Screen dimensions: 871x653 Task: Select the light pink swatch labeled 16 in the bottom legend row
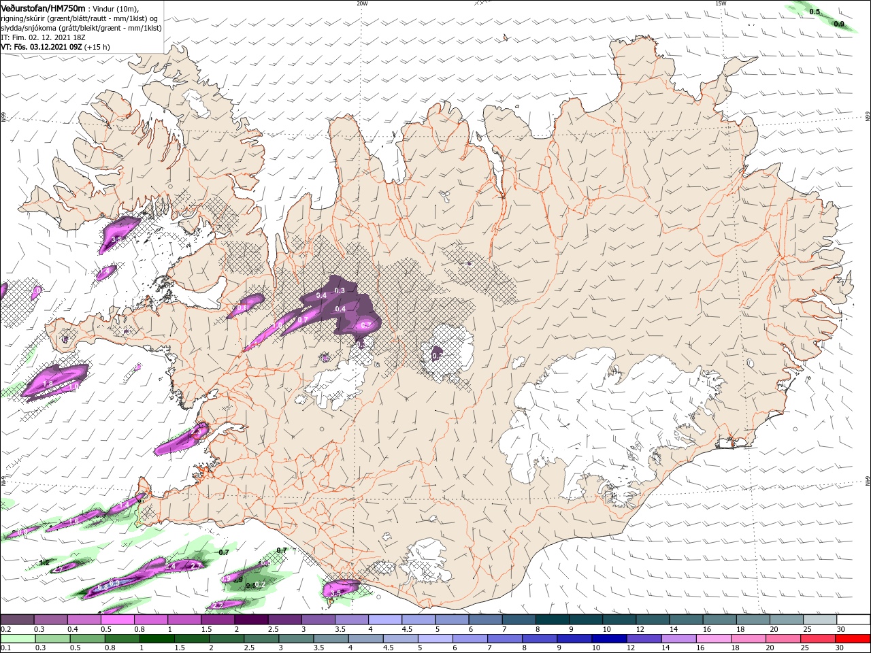[714, 639]
